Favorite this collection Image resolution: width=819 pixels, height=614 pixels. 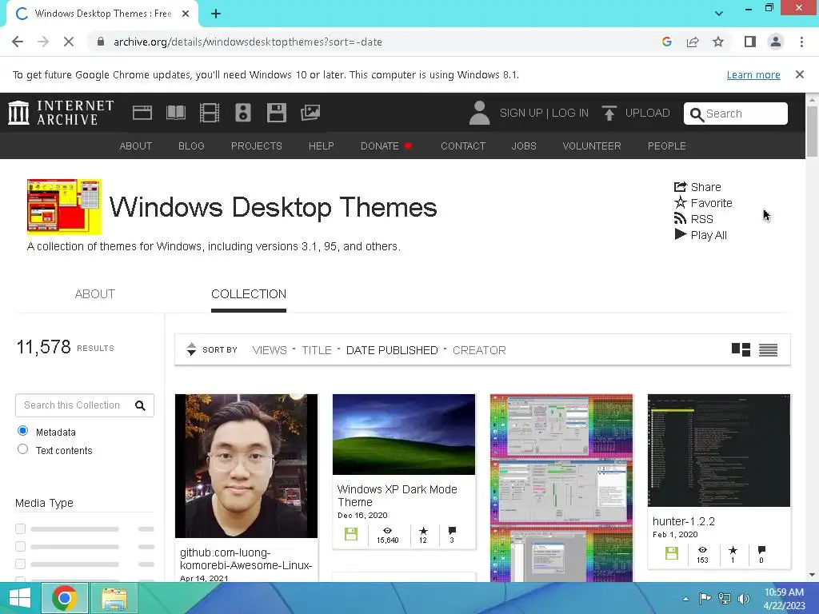coord(703,203)
